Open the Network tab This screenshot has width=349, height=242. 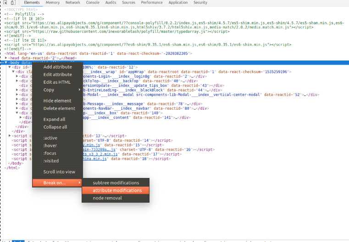pos(73,3)
